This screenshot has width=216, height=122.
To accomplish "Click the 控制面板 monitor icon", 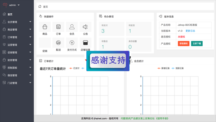I will click(4, 67).
